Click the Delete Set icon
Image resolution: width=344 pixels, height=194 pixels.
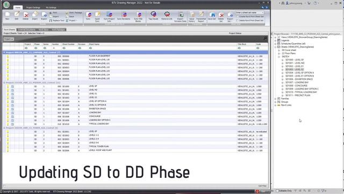coord(221,15)
